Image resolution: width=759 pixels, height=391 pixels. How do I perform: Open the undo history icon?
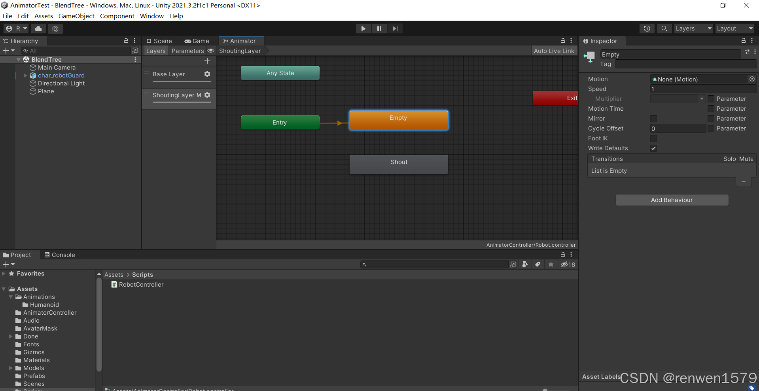[x=647, y=28]
